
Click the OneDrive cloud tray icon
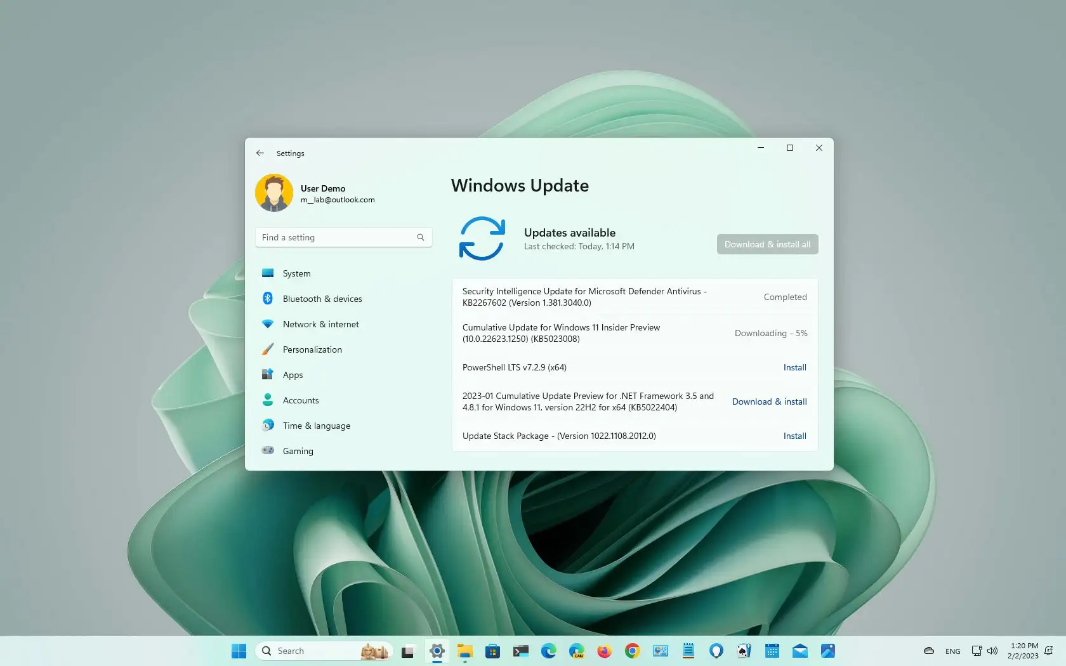click(928, 651)
